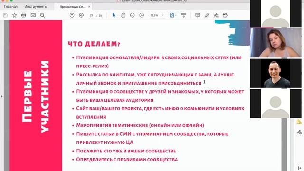Select the top blank participant avatar tile
This screenshot has height=171, width=304.
[x=275, y=14]
